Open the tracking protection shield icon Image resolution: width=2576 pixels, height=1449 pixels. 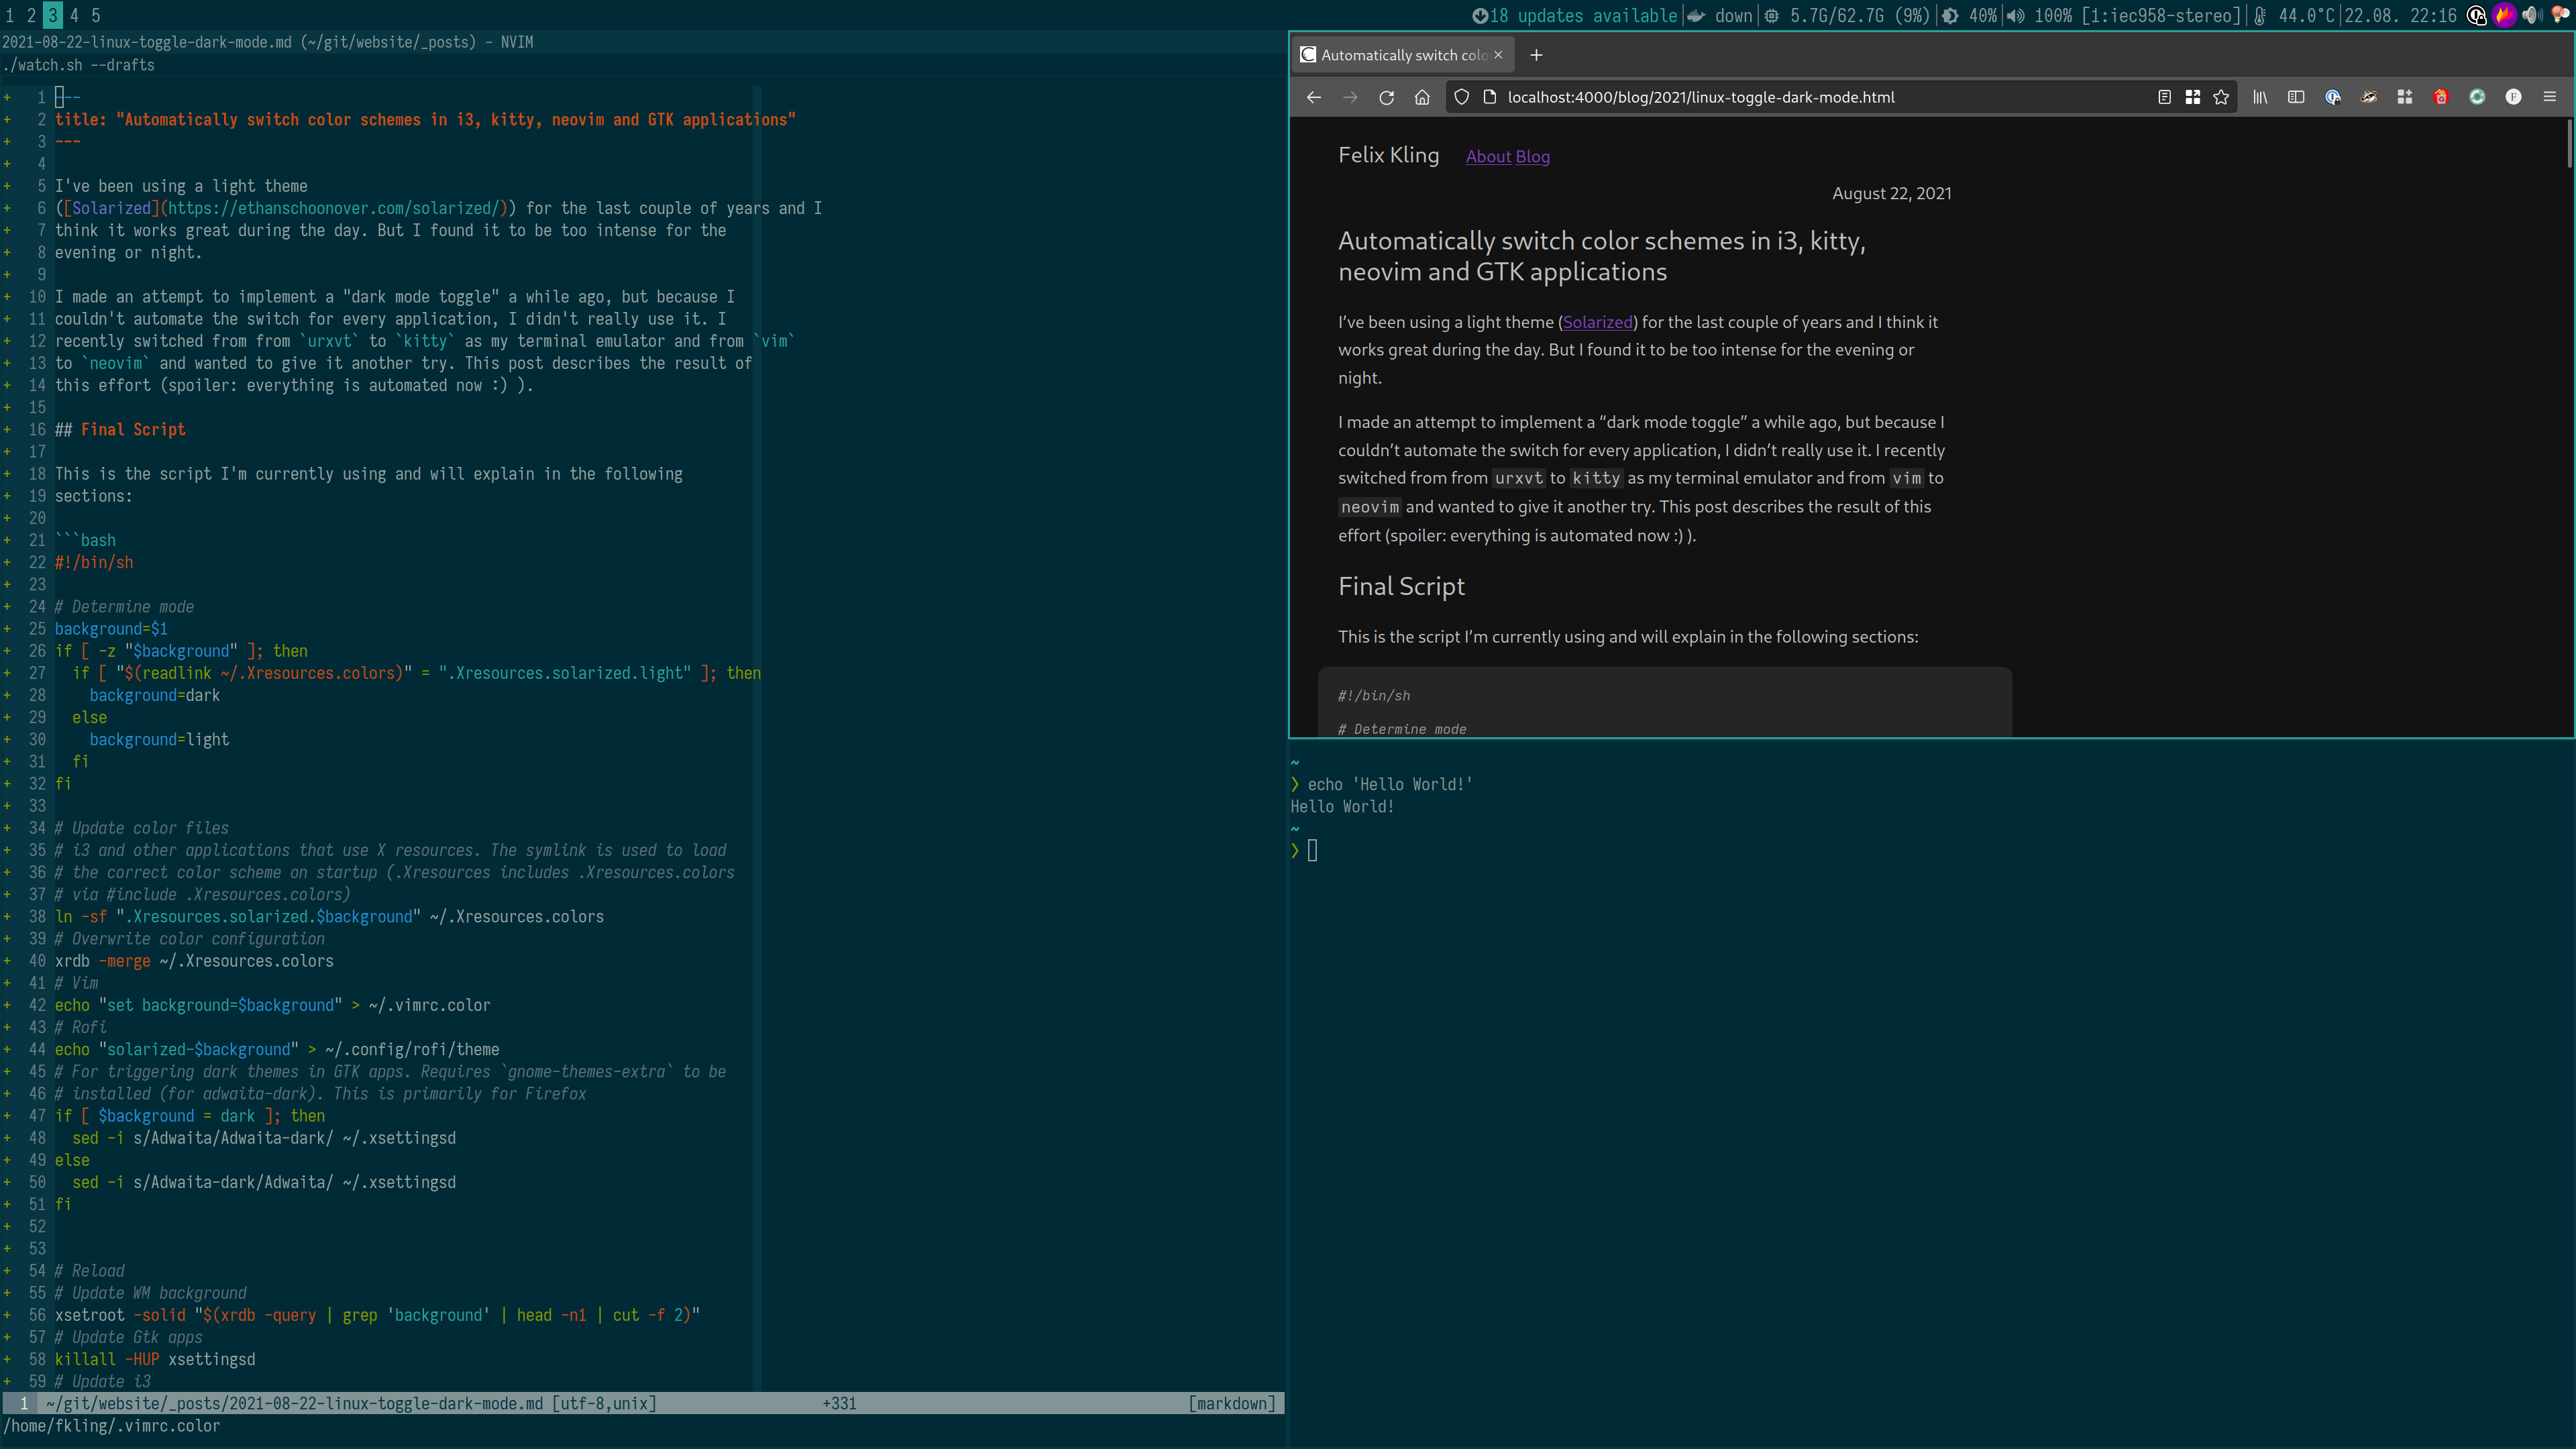1461,97
